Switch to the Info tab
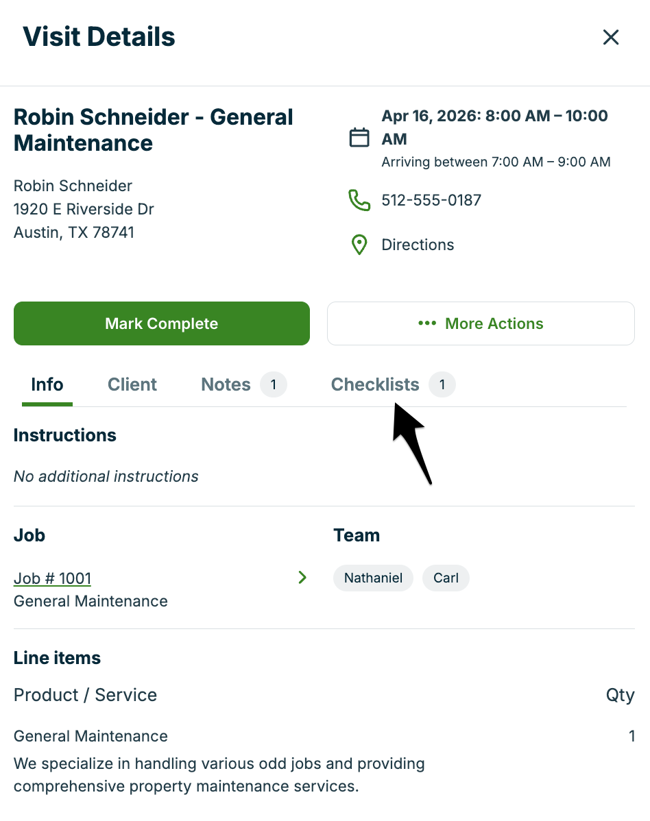 (47, 384)
